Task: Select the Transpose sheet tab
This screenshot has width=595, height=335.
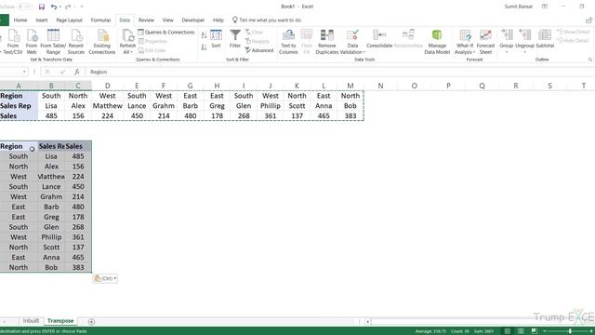Action: click(60, 321)
